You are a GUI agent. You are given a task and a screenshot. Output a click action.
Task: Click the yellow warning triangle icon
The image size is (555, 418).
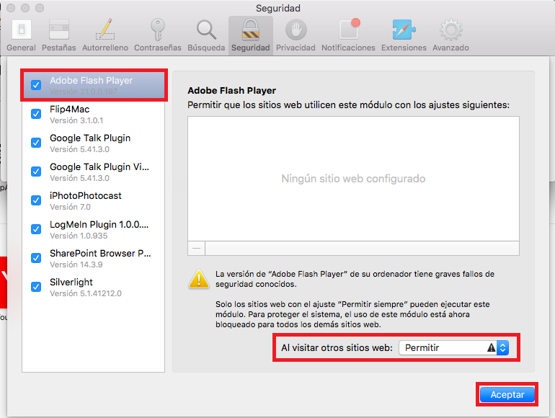(x=199, y=279)
